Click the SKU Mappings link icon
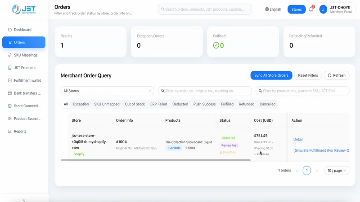 9,55
